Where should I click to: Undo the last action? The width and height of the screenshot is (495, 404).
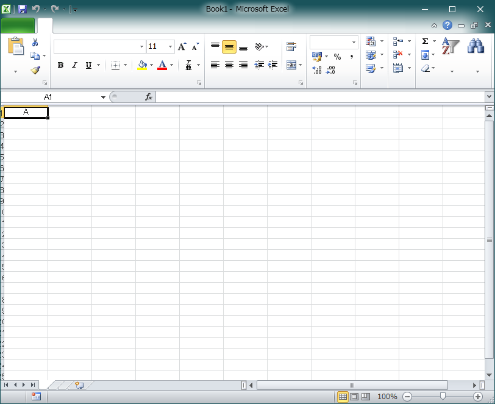pos(36,9)
